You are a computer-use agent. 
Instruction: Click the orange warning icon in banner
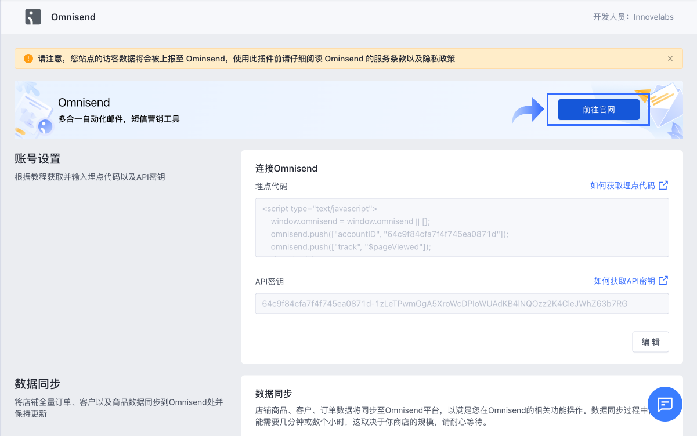(28, 59)
